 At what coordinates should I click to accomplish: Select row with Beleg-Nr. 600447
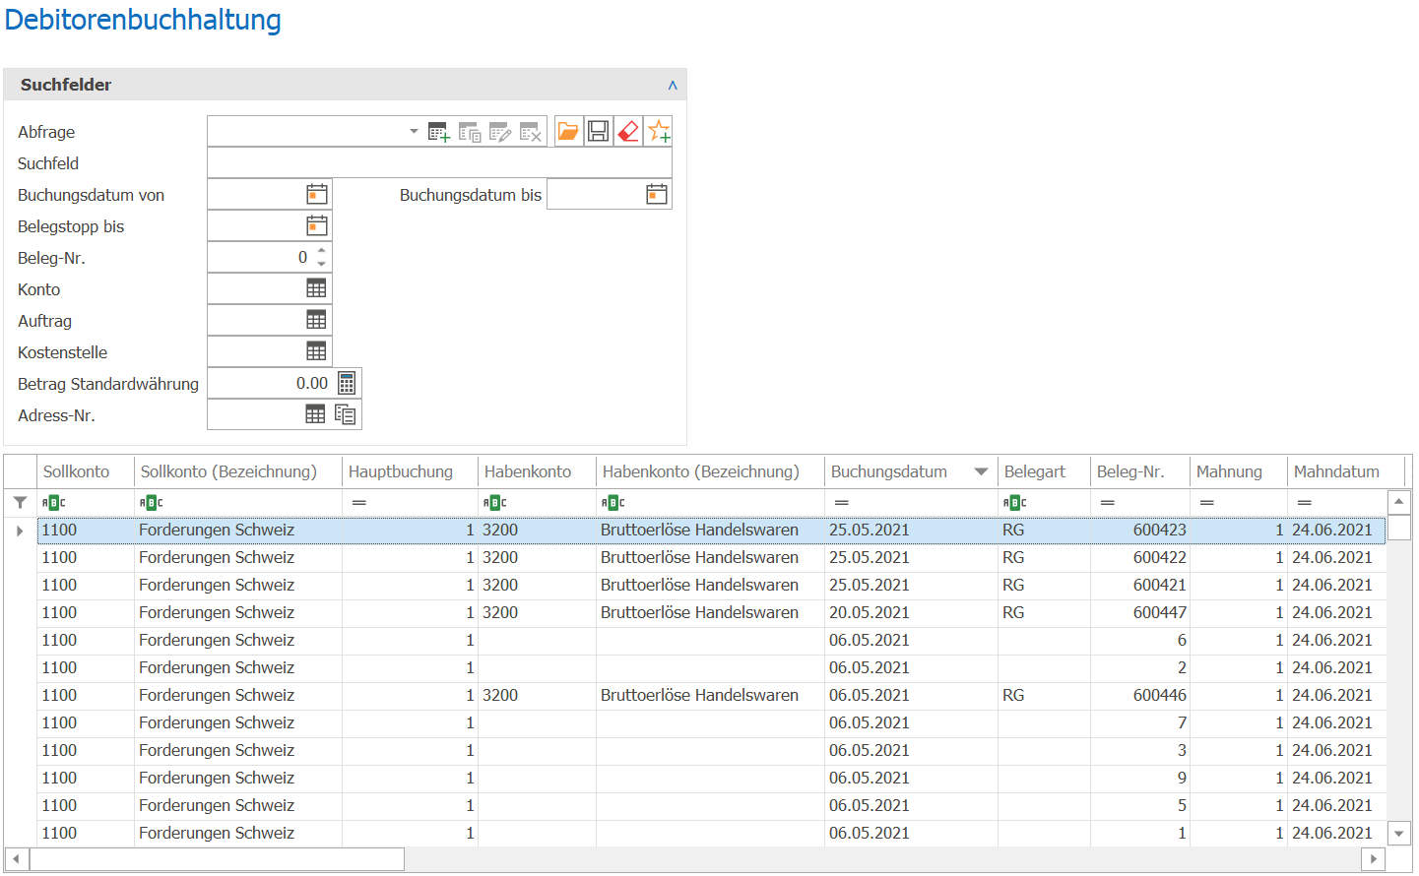pyautogui.click(x=711, y=612)
